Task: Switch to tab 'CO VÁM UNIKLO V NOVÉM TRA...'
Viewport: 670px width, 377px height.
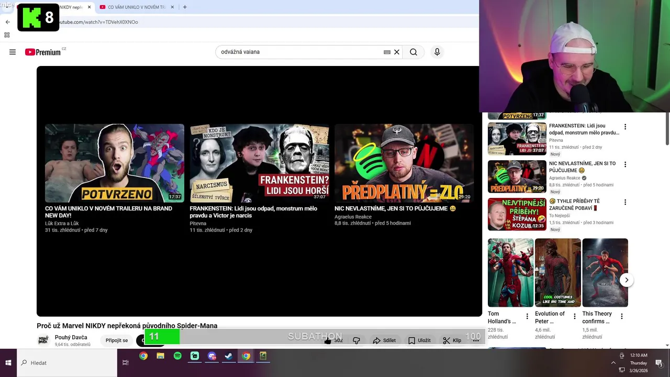Action: tap(136, 7)
